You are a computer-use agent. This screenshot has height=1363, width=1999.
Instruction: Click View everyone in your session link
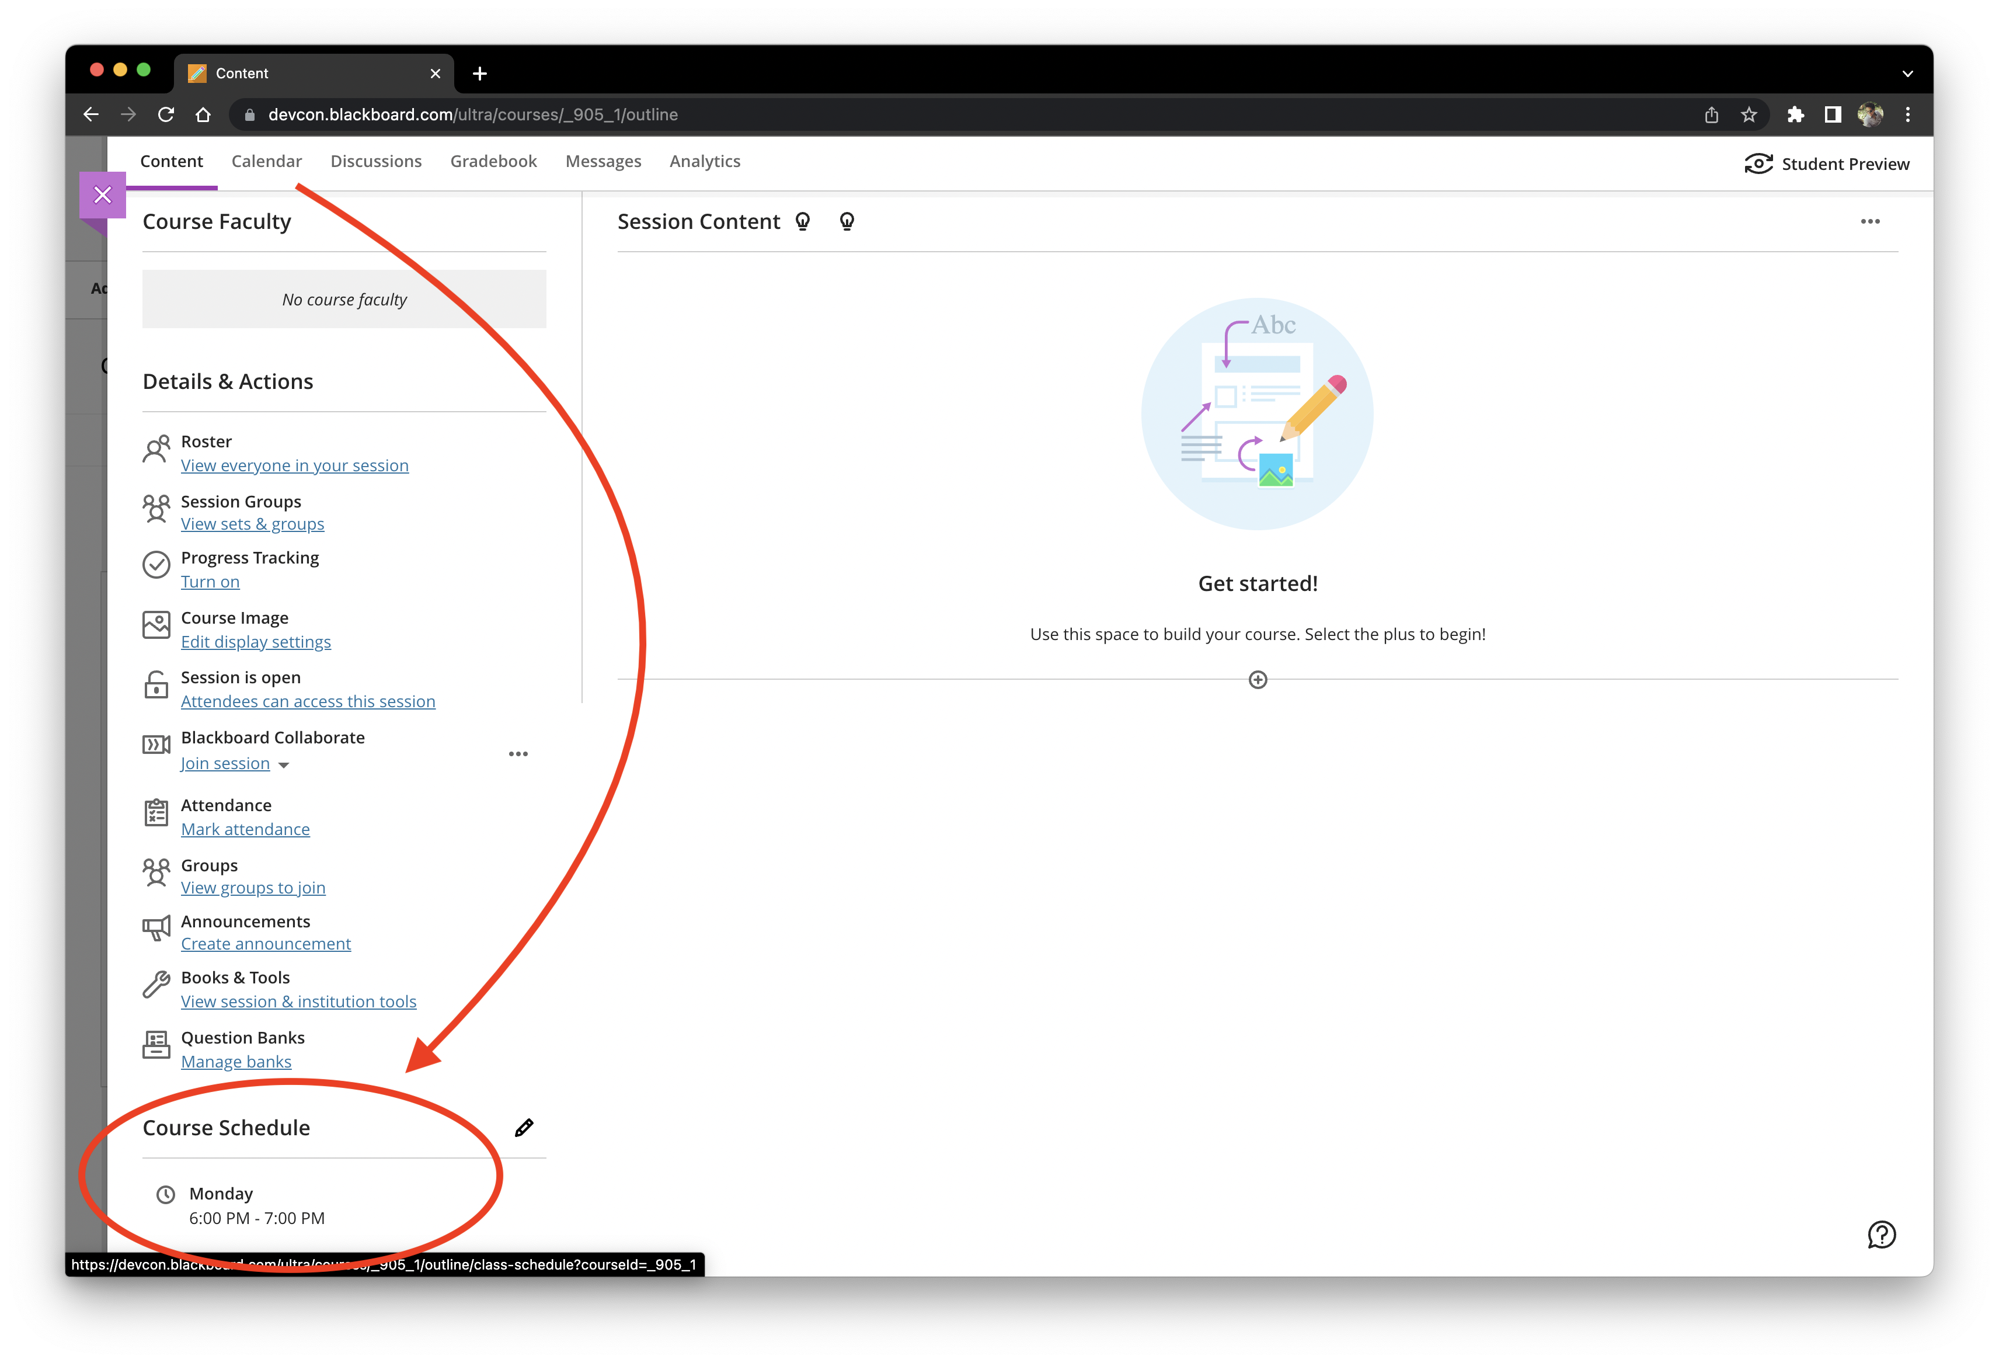pos(294,465)
